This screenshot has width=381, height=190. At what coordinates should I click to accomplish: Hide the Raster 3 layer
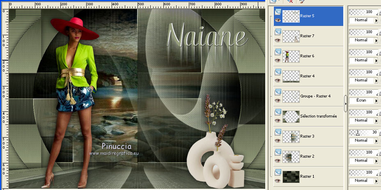(278, 141)
